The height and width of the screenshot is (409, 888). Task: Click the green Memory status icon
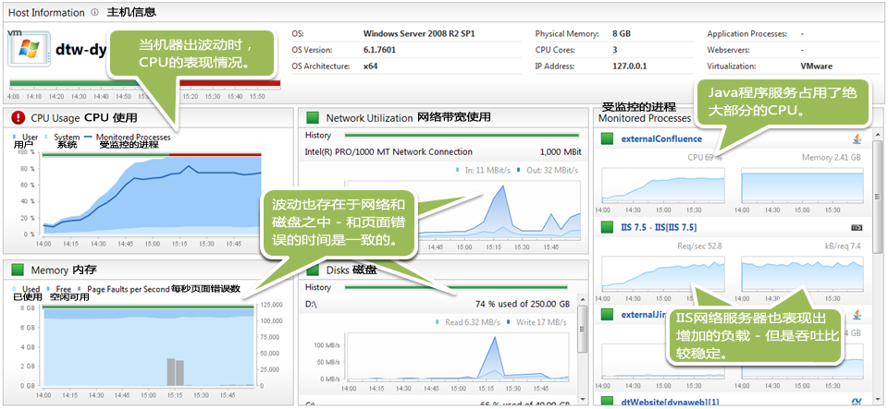point(18,270)
